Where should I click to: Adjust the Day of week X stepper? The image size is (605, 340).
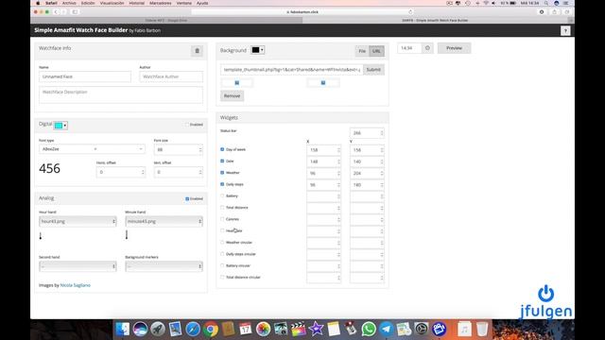pyautogui.click(x=338, y=150)
